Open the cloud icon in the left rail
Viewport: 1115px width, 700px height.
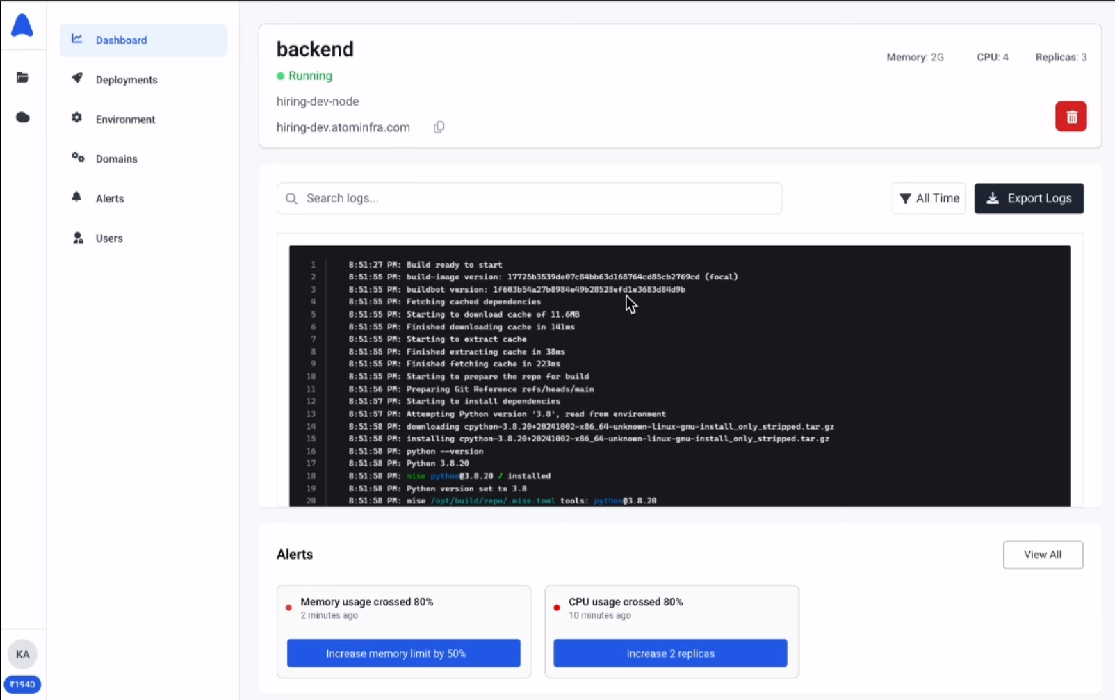23,117
